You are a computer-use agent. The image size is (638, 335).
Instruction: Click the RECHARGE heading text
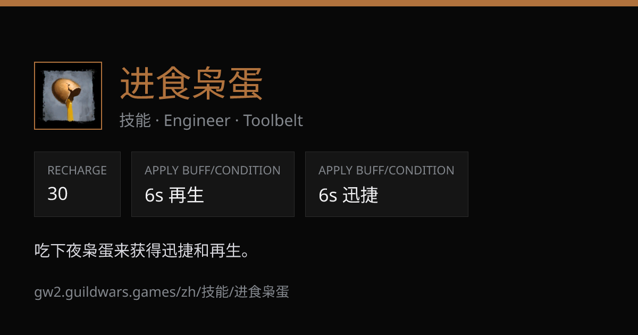point(77,170)
